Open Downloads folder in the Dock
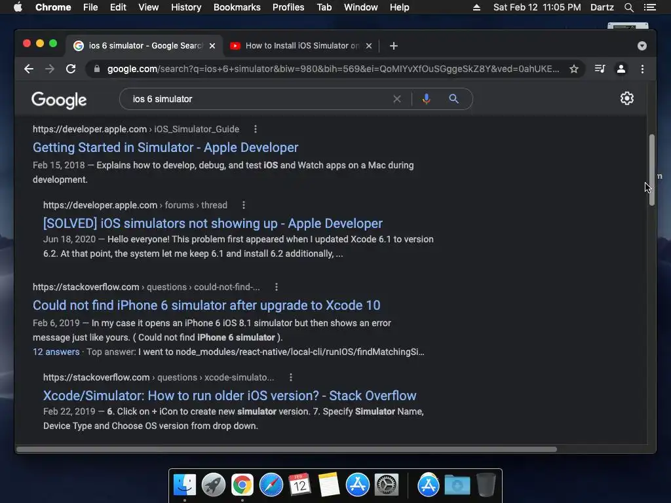 point(457,485)
